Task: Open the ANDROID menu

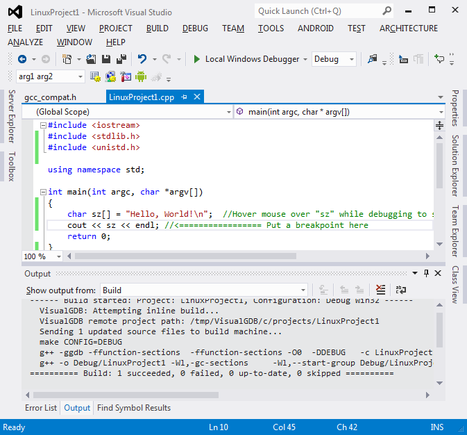Action: [x=316, y=28]
